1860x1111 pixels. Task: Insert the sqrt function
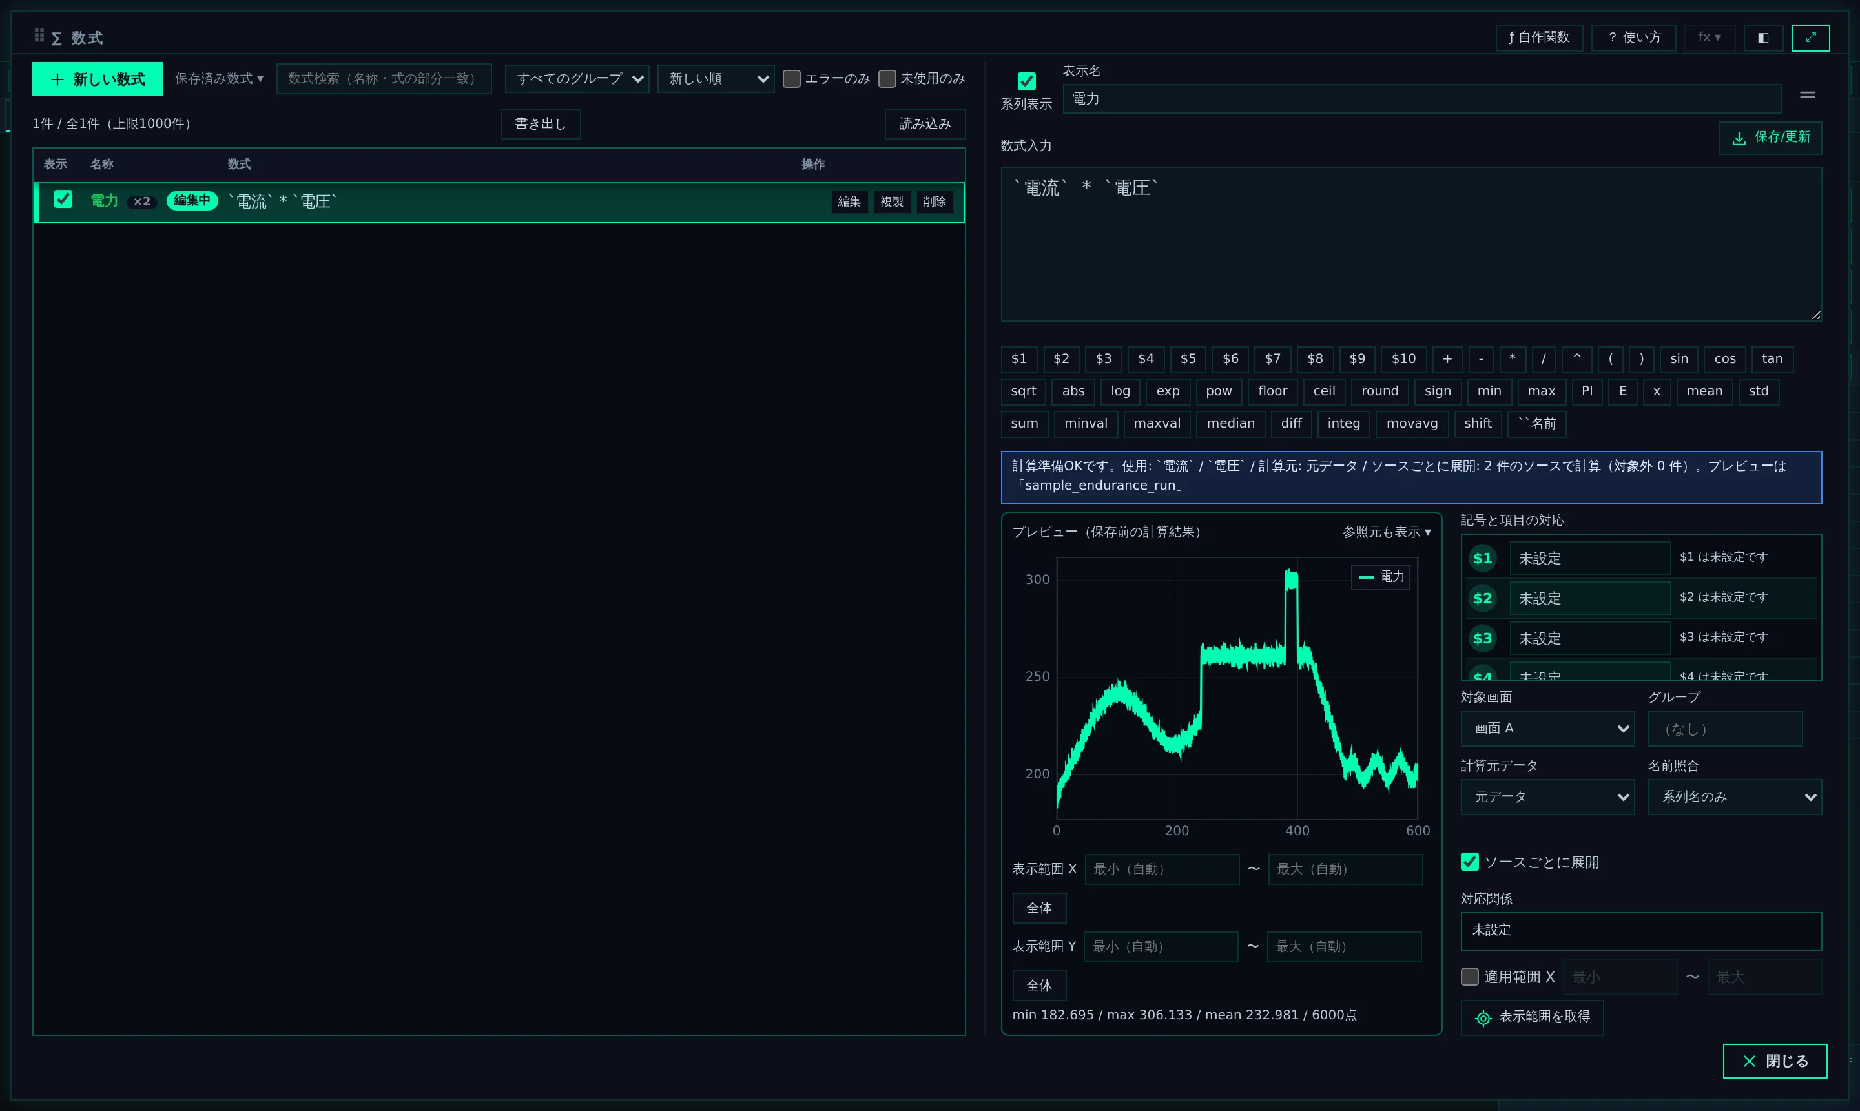(x=1023, y=391)
